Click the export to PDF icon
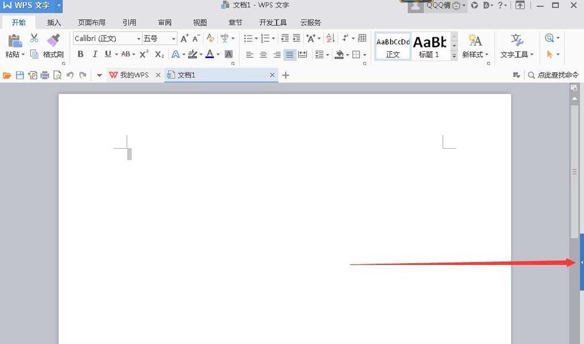 click(x=32, y=75)
